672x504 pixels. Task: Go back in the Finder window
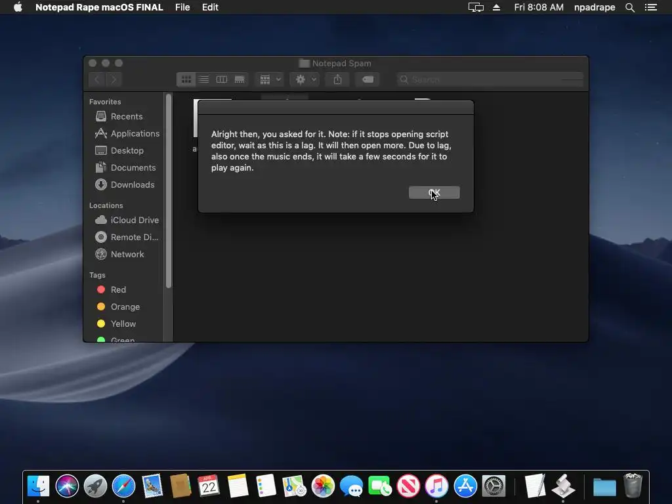click(x=97, y=79)
